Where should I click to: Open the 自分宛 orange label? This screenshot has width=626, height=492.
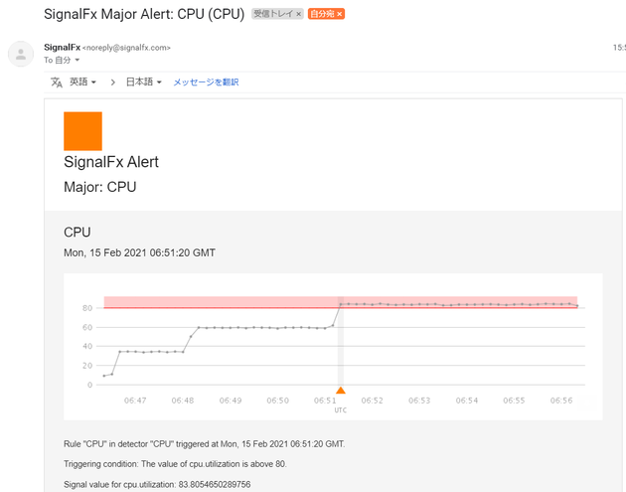click(x=322, y=14)
